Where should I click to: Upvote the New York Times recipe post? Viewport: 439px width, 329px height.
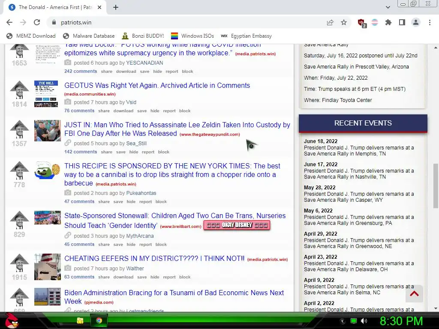(19, 170)
